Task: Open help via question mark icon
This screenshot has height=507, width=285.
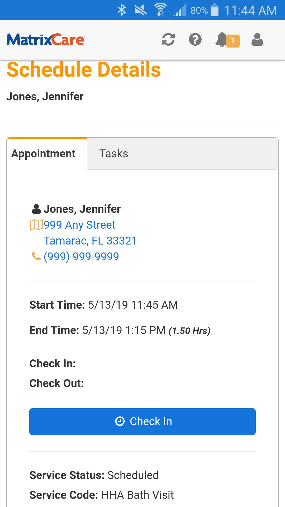Action: (x=195, y=40)
